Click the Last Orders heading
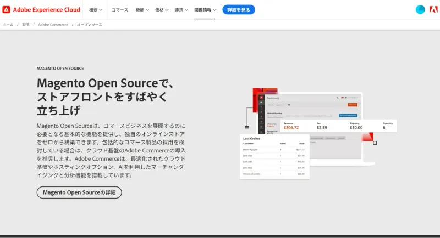440x238 pixels. click(251, 138)
